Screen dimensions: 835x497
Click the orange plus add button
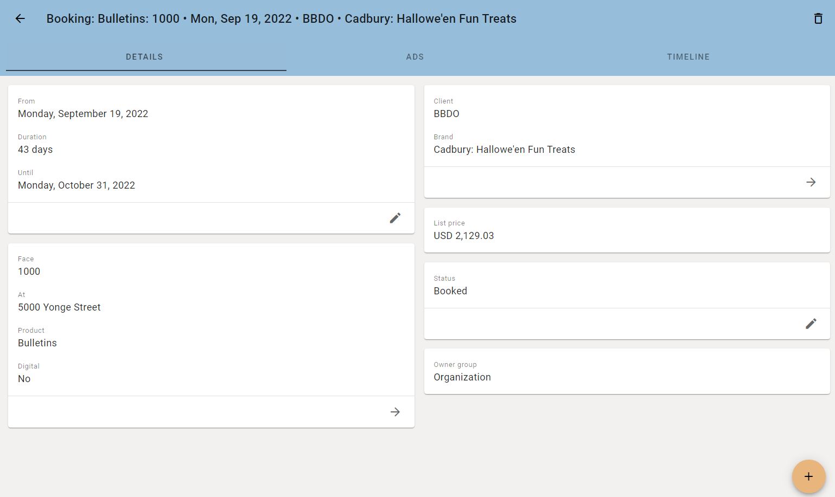point(808,476)
